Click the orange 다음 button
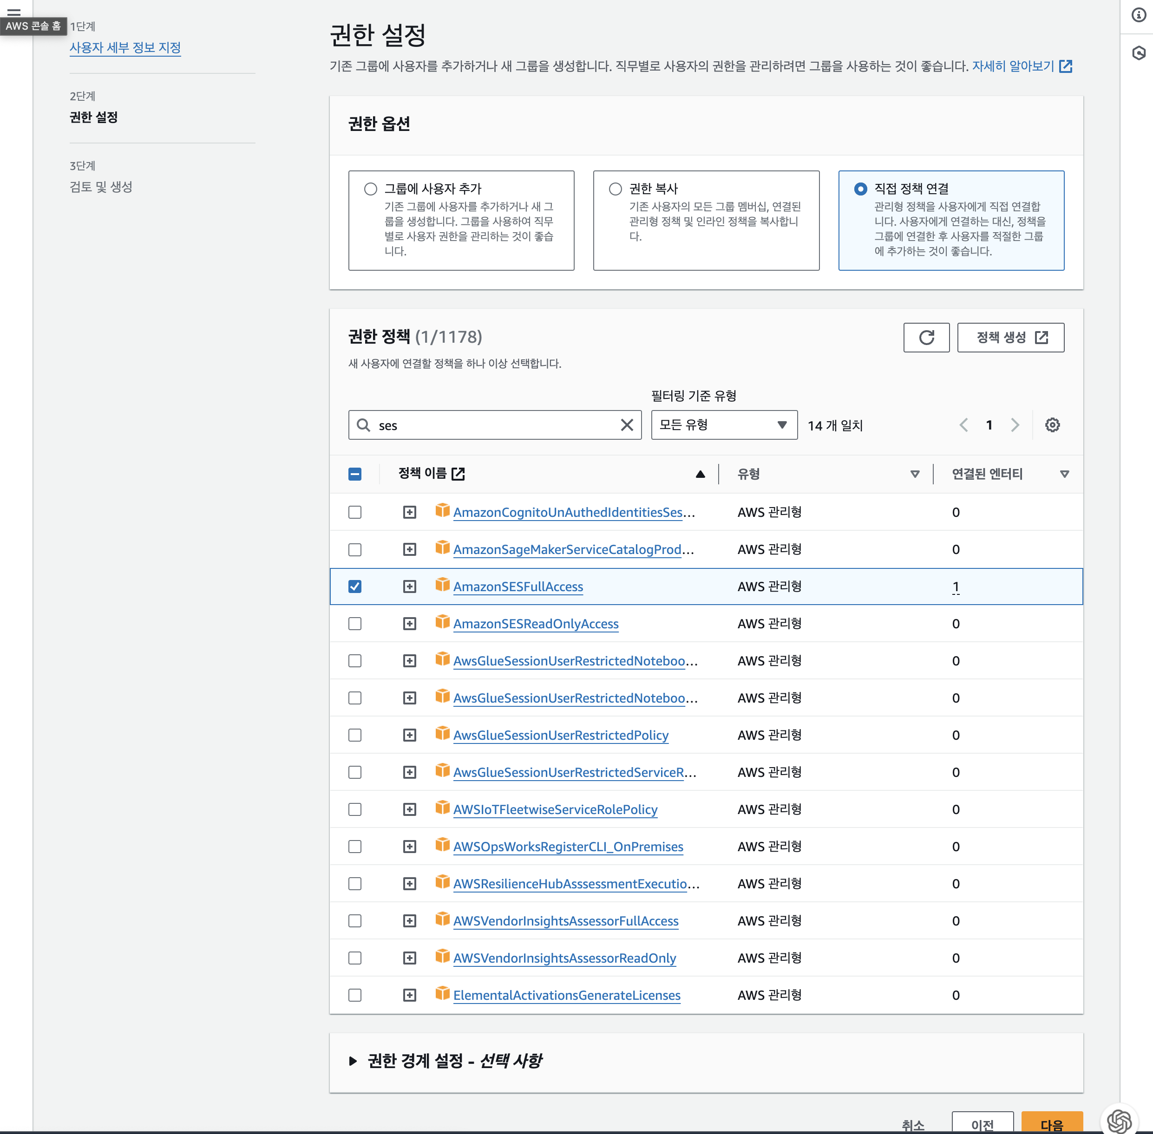 [x=1052, y=1123]
